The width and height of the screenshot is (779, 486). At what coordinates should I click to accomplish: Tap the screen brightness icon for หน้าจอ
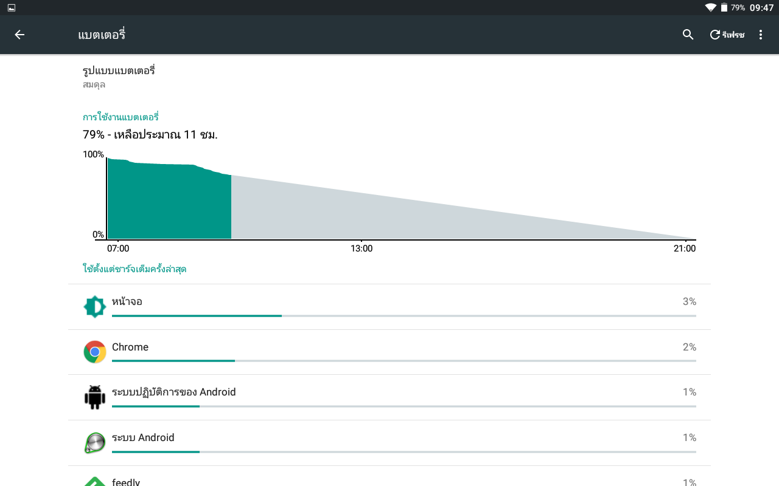(94, 307)
